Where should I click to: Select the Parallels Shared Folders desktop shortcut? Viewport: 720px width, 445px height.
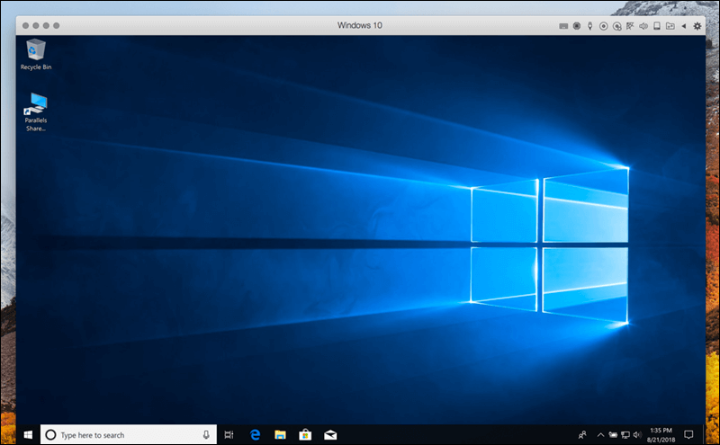pos(36,112)
